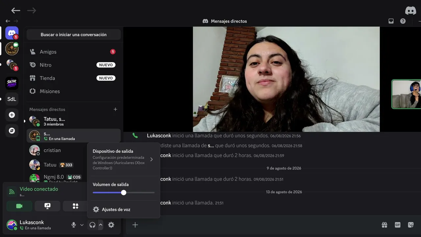Send a gift with the gift icon
Screen dimensions: 421x237
pos(384,225)
